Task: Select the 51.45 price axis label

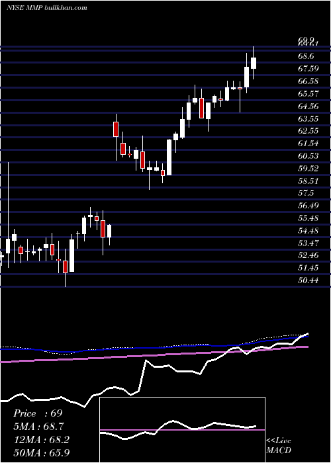Action: click(308, 268)
